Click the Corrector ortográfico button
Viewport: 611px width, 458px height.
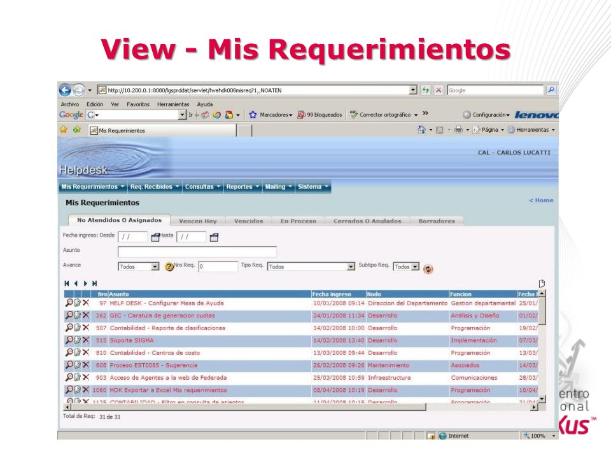coord(384,115)
